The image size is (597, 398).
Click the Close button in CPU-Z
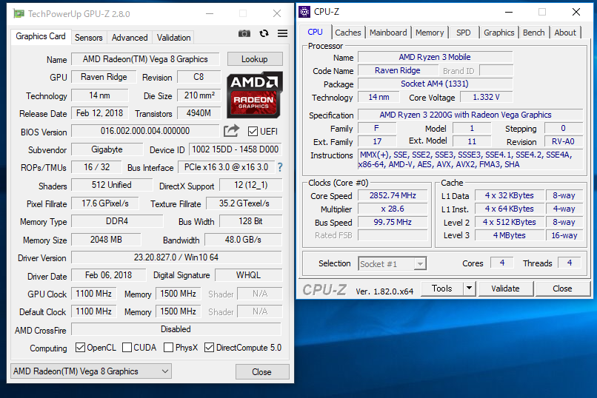tap(562, 288)
